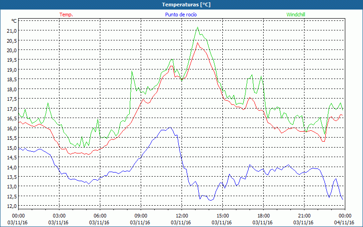
Task: Click the 18,0 y-axis value
Action: 12,89
